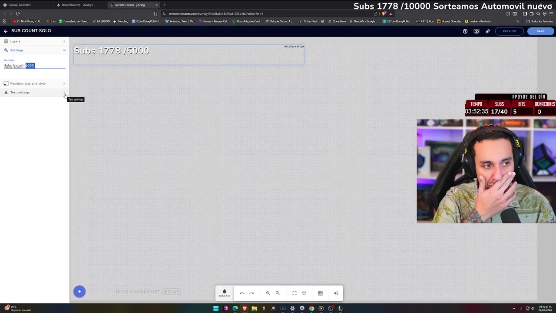
Task: Click the Layers stack icon
Action: (x=6, y=41)
